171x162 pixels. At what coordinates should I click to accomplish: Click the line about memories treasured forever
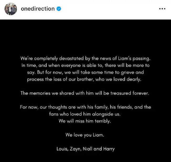pos(85,93)
